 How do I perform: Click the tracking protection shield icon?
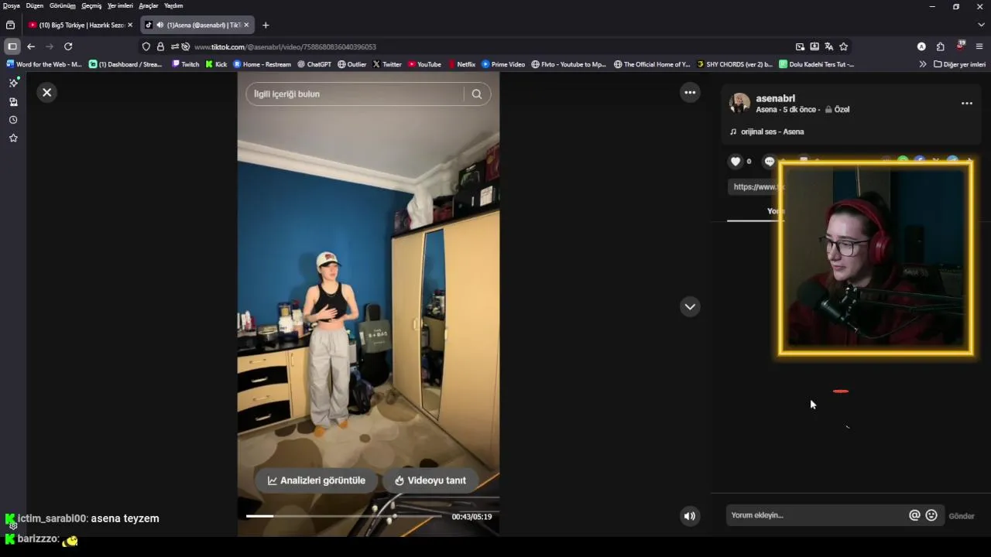(146, 46)
